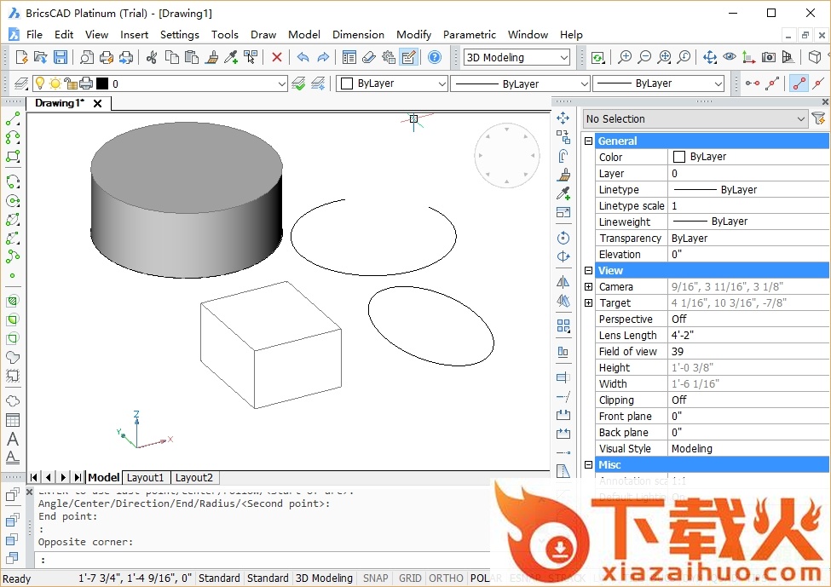The width and height of the screenshot is (831, 587).
Task: Switch to the Layout1 tab
Action: click(145, 477)
